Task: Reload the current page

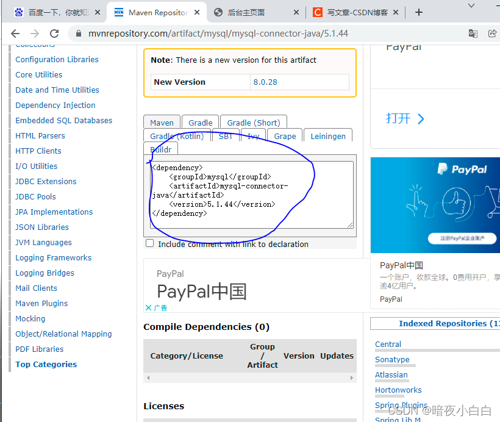Action: click(x=54, y=34)
